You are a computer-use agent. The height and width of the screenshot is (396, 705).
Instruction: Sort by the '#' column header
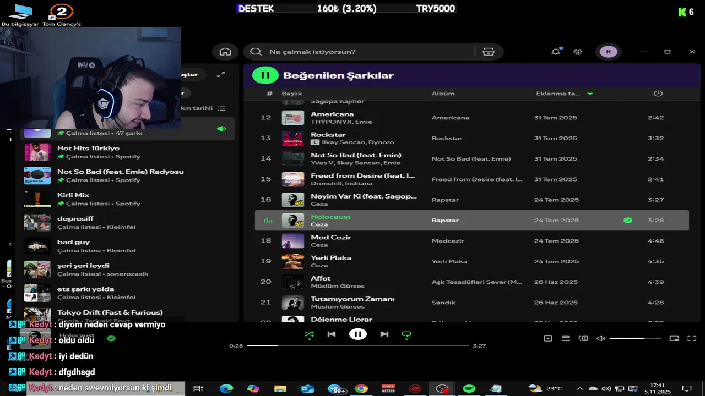(269, 94)
